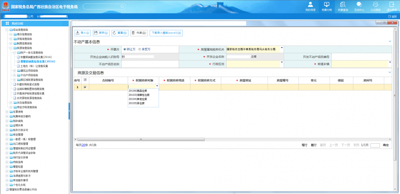Screen dimensions: 400x194
Task: Click the 退出登录 logout icon
Action: [x=392, y=6]
